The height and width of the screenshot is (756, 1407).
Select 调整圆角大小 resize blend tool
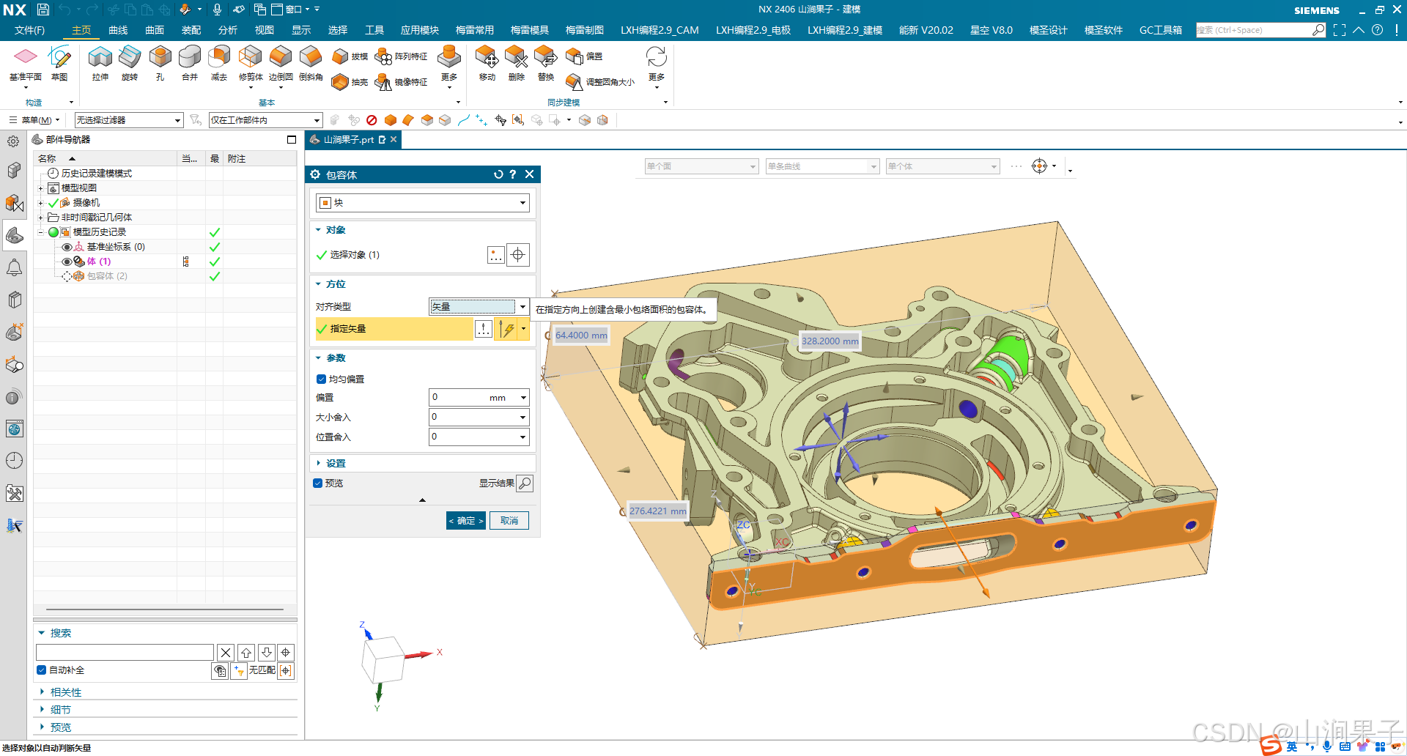click(x=600, y=82)
